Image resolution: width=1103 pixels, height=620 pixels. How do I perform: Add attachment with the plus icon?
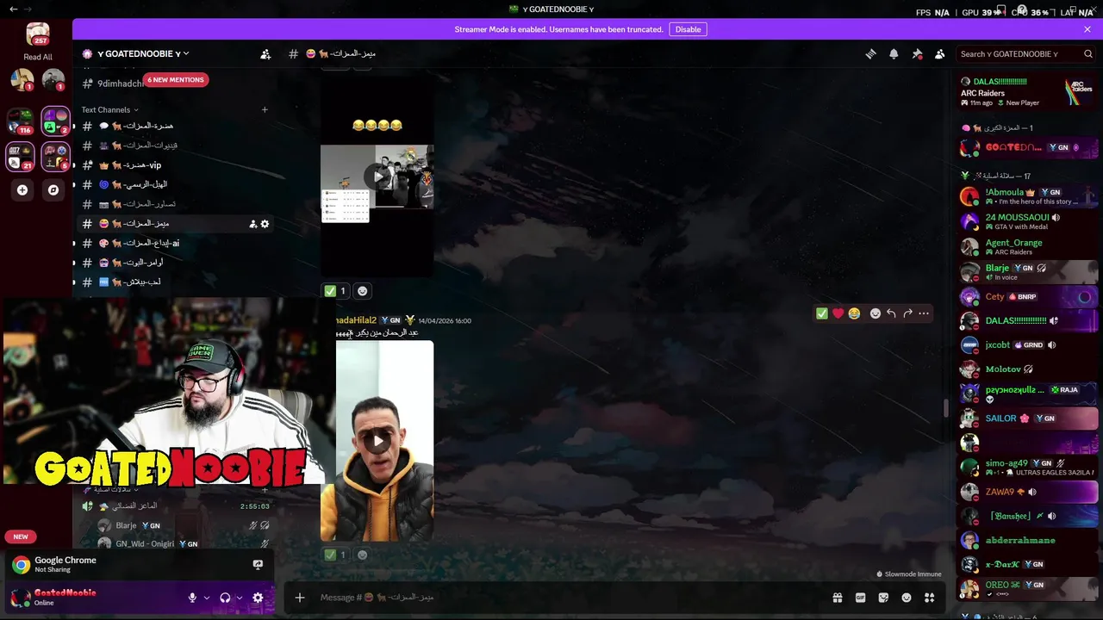coord(300,598)
